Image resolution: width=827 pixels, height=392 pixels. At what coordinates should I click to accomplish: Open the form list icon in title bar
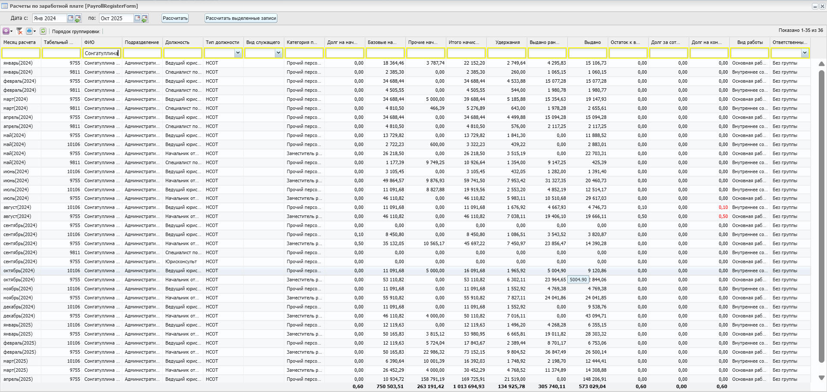tap(4, 6)
